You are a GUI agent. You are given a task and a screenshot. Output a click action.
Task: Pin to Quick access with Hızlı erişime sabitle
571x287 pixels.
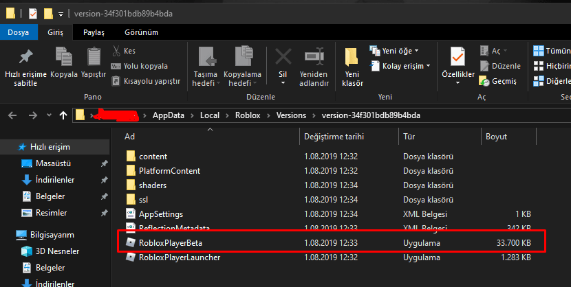point(25,67)
